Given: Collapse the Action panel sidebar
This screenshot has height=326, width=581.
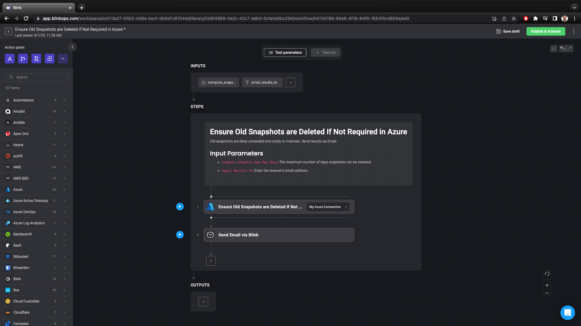Looking at the screenshot, I should [72, 47].
